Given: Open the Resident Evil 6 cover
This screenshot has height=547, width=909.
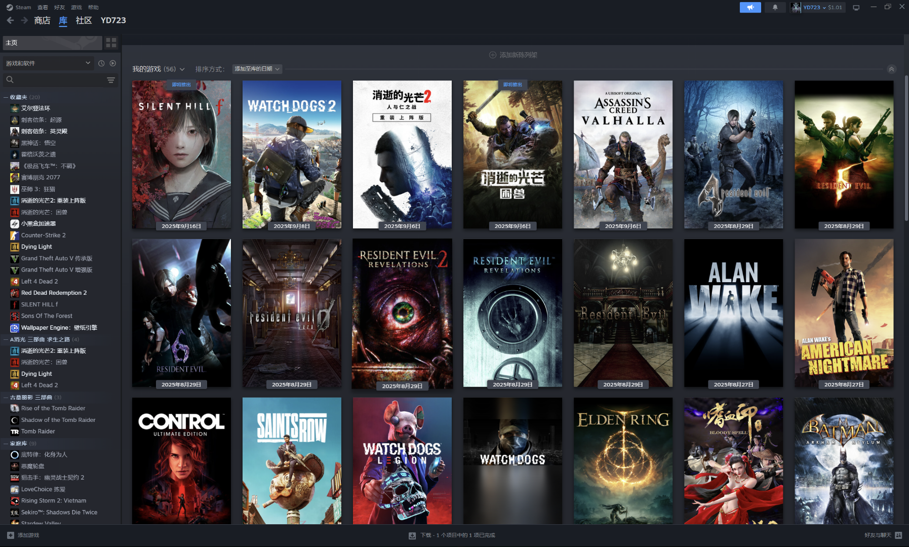Looking at the screenshot, I should [181, 313].
